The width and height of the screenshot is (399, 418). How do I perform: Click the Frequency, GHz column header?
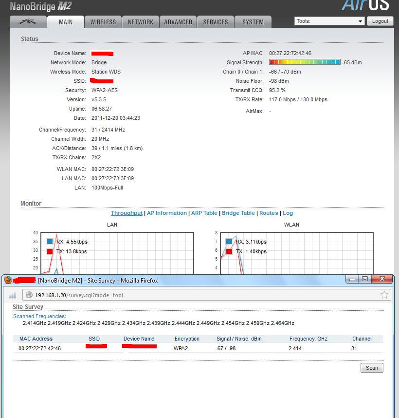(x=308, y=339)
